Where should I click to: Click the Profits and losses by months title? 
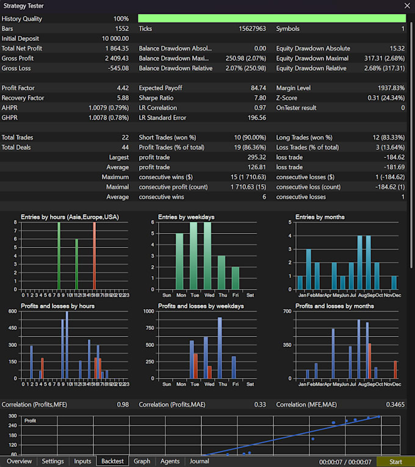click(334, 306)
